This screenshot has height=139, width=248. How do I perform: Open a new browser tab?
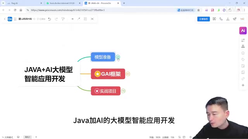[124, 3]
